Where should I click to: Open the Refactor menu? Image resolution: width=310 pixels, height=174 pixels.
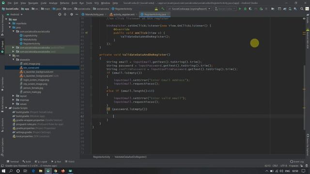pyautogui.click(x=64, y=3)
